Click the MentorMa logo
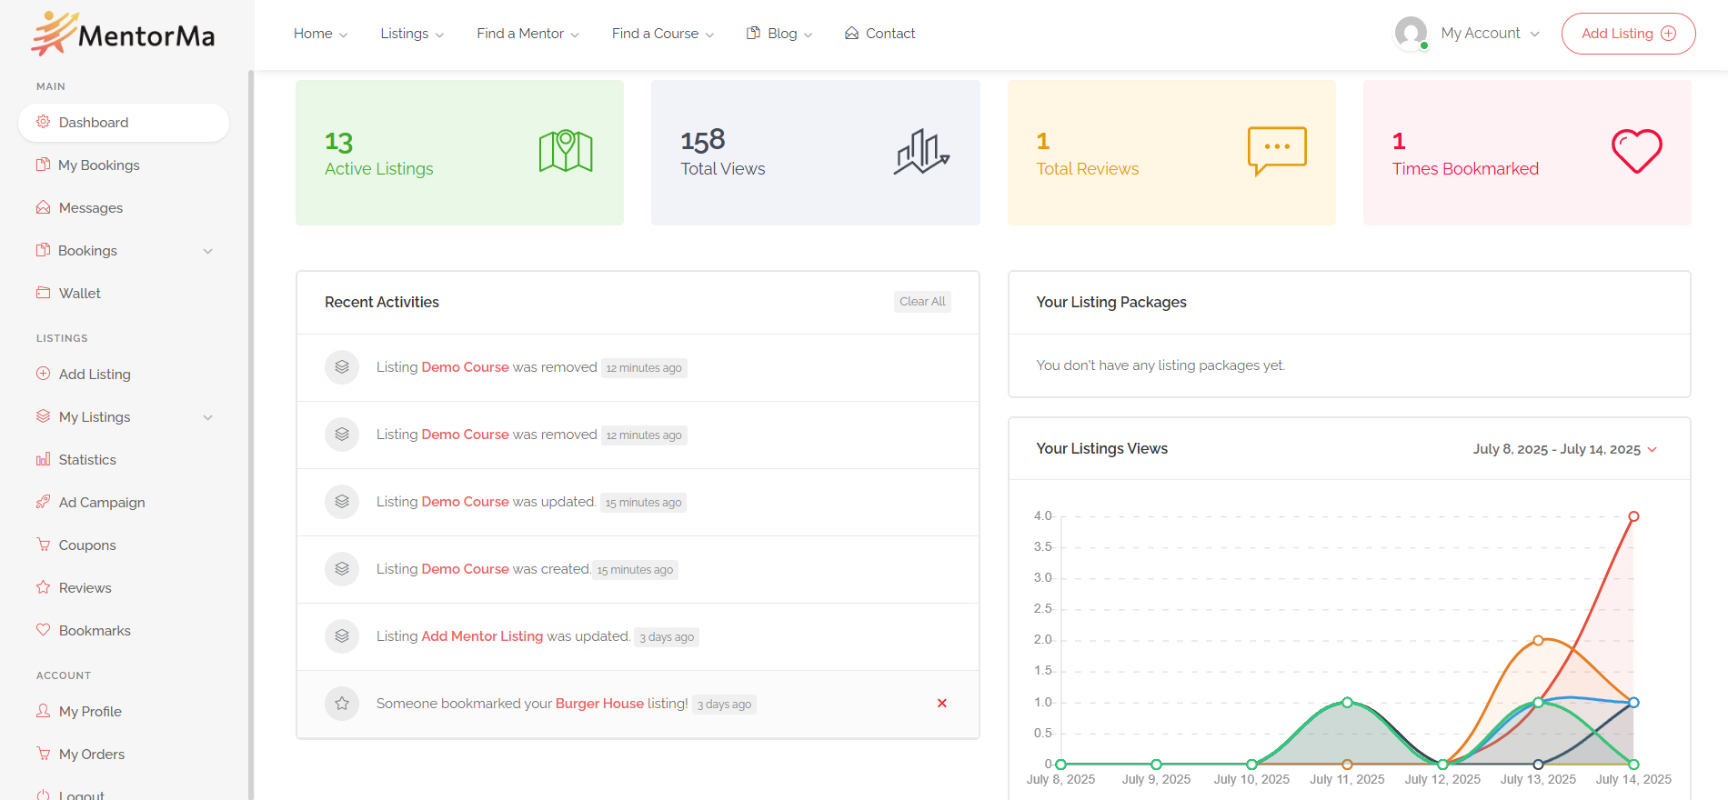Screen dimensions: 1728x800 point(124,35)
